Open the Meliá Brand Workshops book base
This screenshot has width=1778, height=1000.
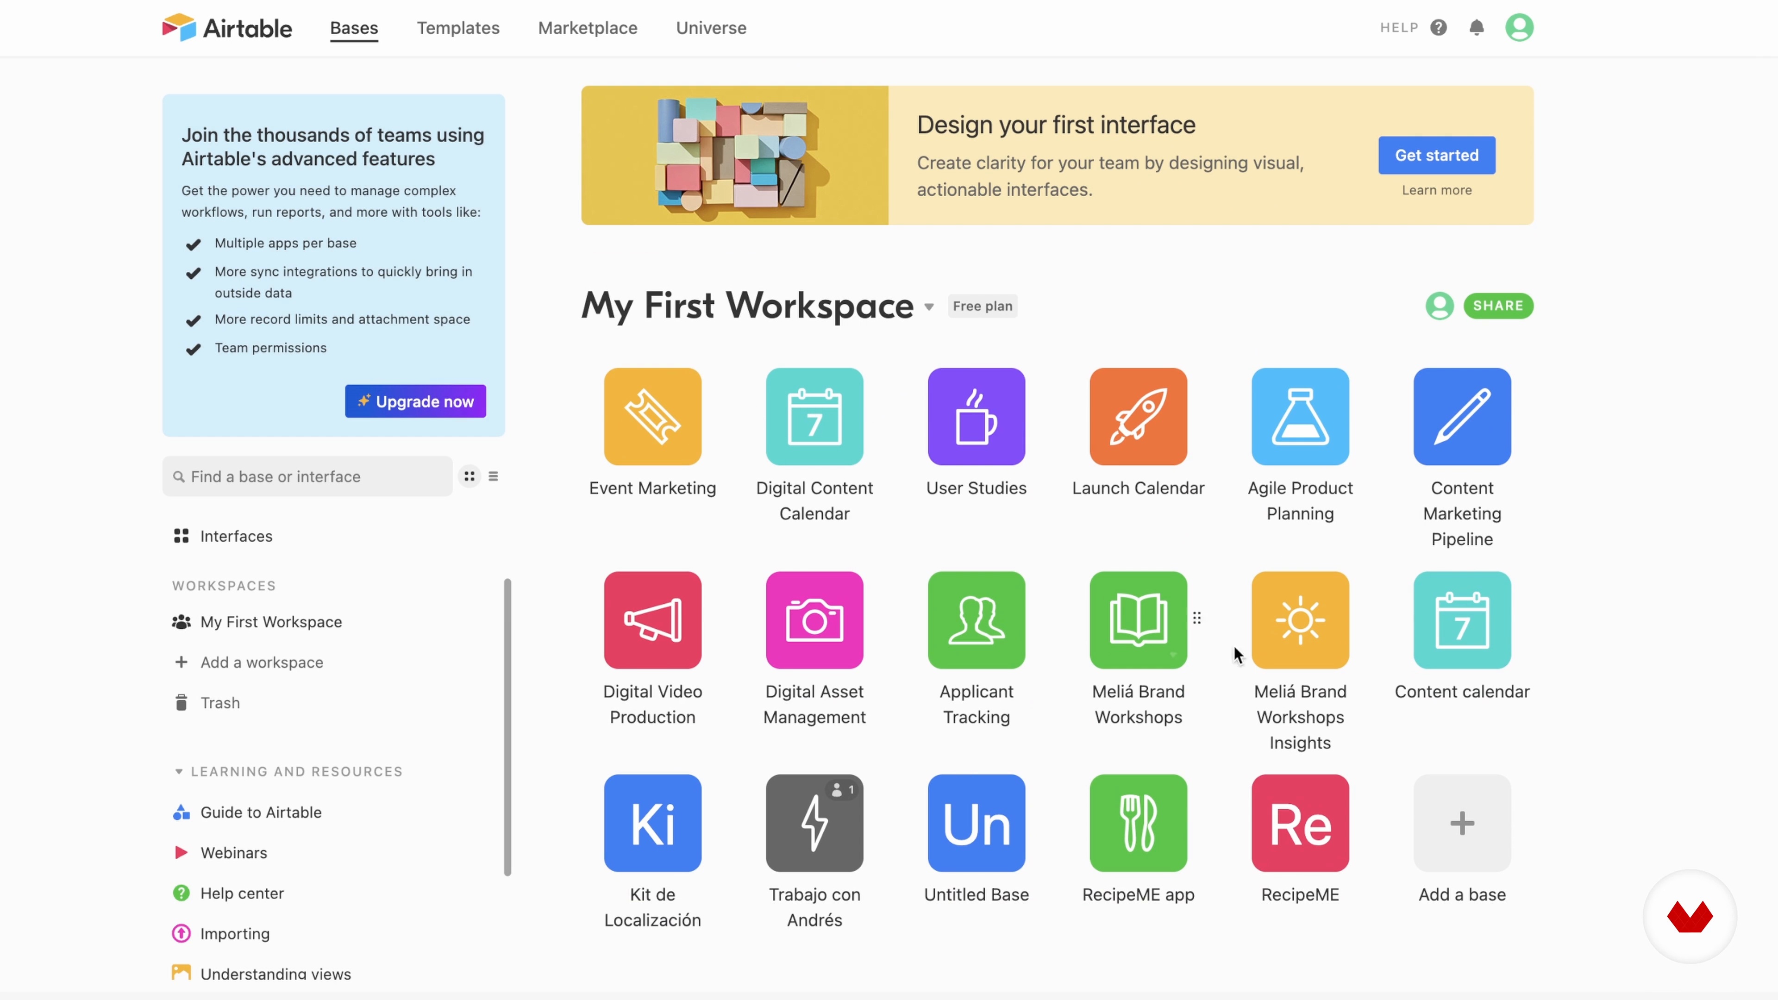[x=1138, y=620]
